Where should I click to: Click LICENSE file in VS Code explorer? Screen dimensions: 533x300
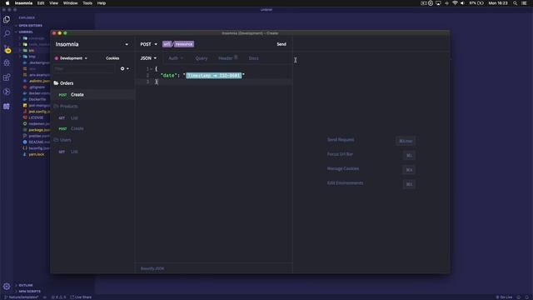(x=36, y=117)
